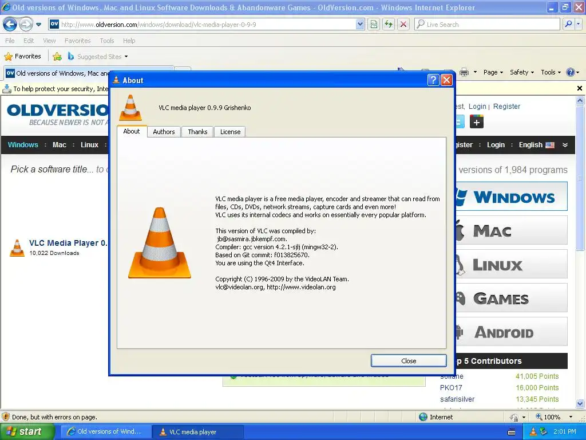Click Add to Favorites Bar icon
The height and width of the screenshot is (440, 586).
tap(57, 57)
